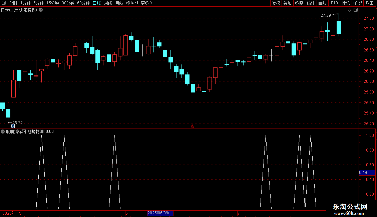Click the 2025年 year label on axis
This screenshot has height=217, width=377.
[x=9, y=213]
